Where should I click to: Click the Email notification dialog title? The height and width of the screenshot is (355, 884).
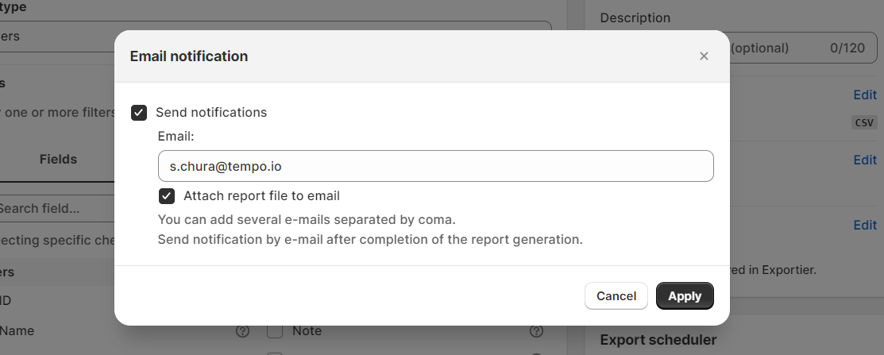[x=189, y=56]
